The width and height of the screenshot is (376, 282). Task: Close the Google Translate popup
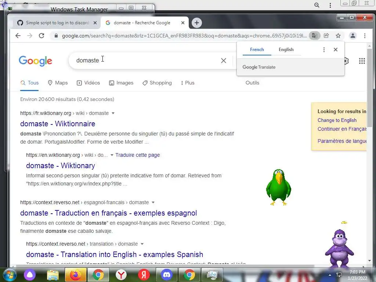(x=336, y=50)
